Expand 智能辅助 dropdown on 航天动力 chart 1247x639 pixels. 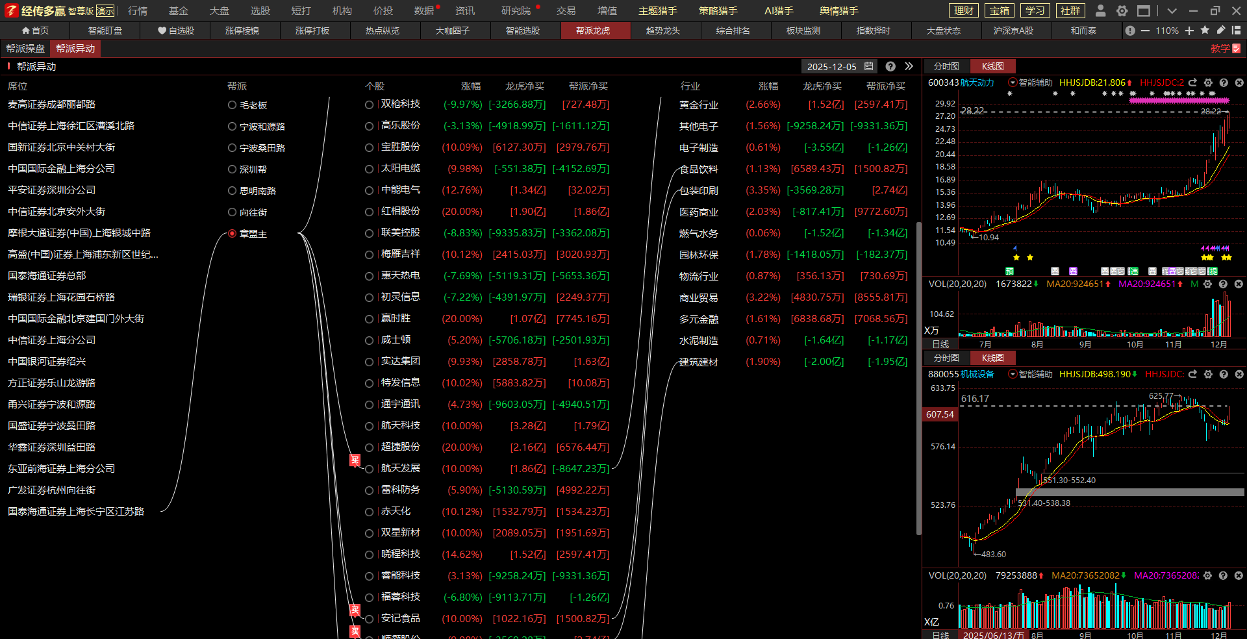[1013, 82]
